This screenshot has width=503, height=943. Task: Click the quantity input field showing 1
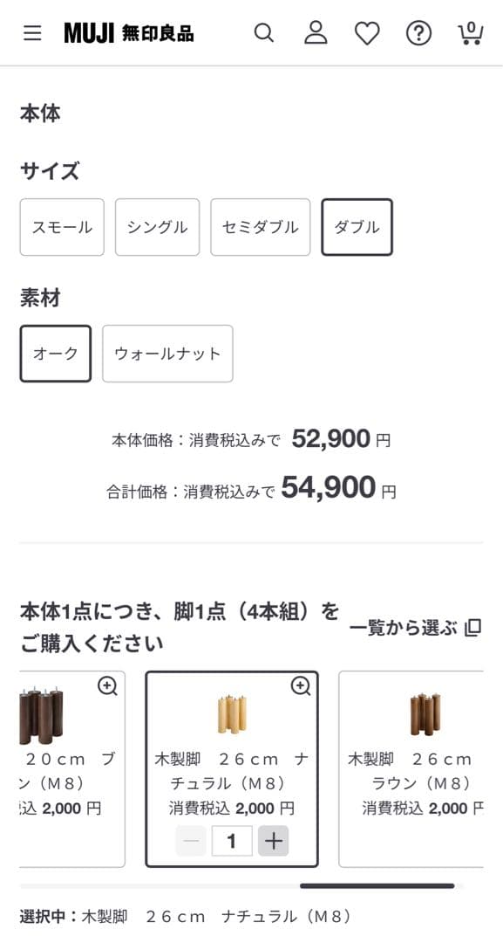(x=231, y=840)
